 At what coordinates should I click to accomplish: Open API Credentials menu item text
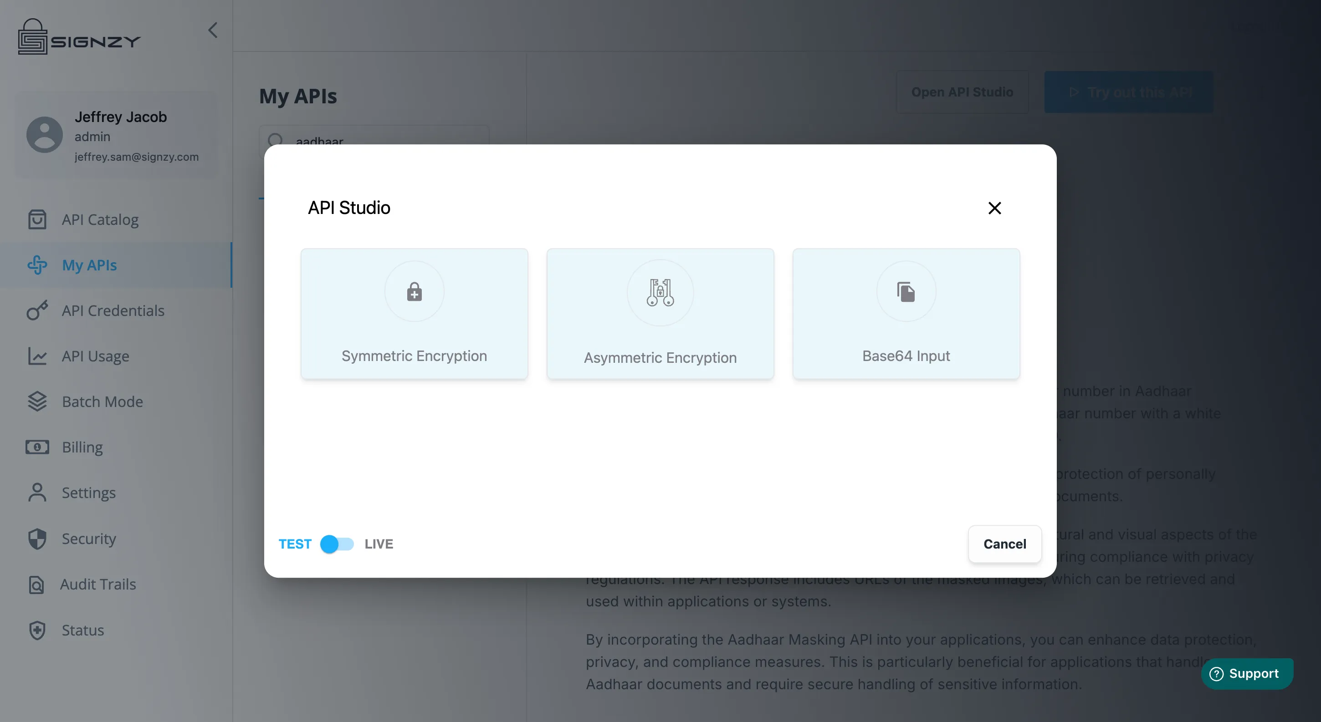pyautogui.click(x=113, y=310)
